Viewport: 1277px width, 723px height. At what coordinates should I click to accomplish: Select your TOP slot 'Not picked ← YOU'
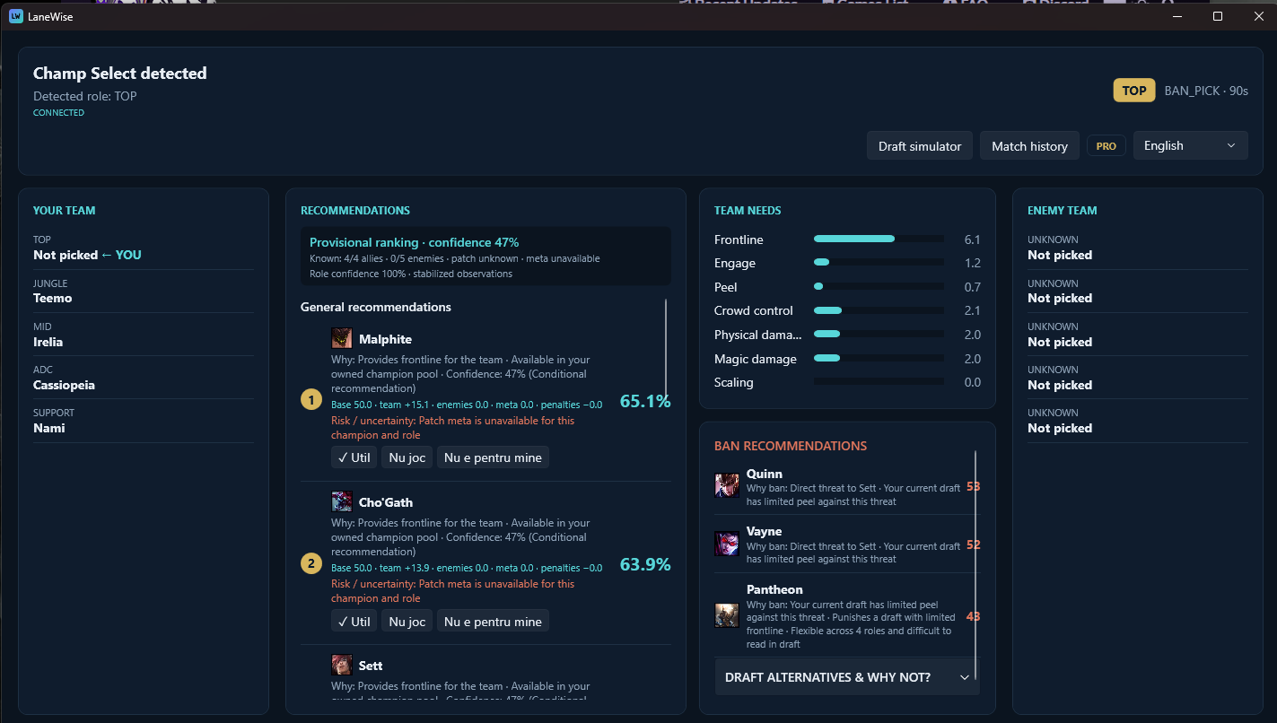point(144,248)
